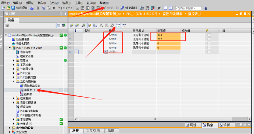This screenshot has height=134, width=254.
Task: Click the monitor all glasses icon
Action: 118,25
